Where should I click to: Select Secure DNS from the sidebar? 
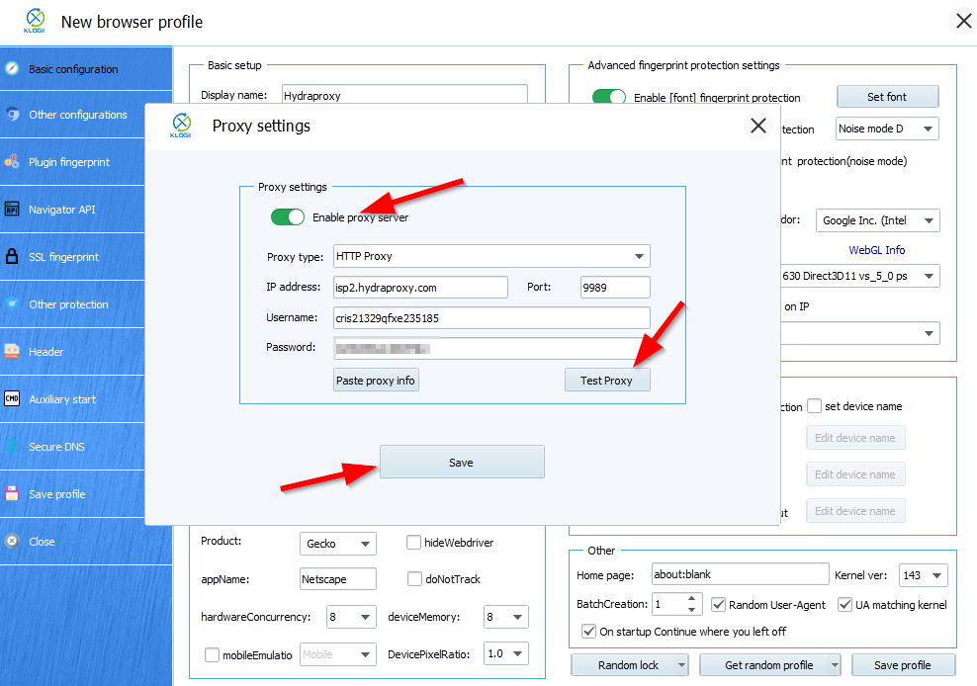coord(56,447)
